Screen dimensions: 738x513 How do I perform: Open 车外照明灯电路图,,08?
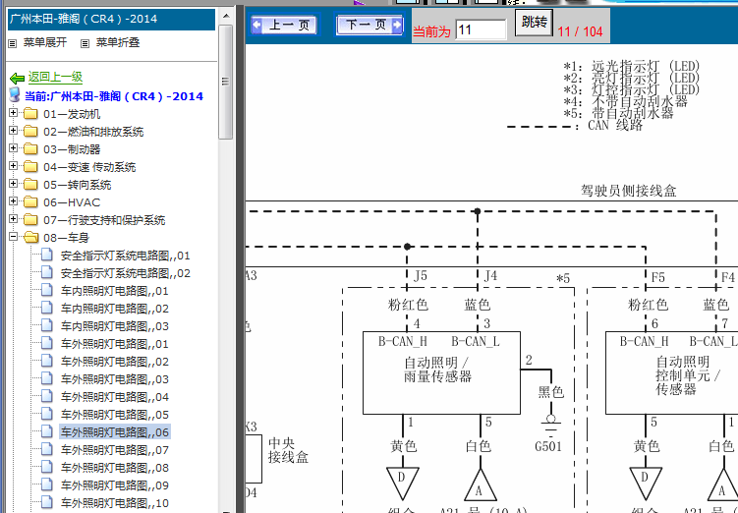(114, 468)
